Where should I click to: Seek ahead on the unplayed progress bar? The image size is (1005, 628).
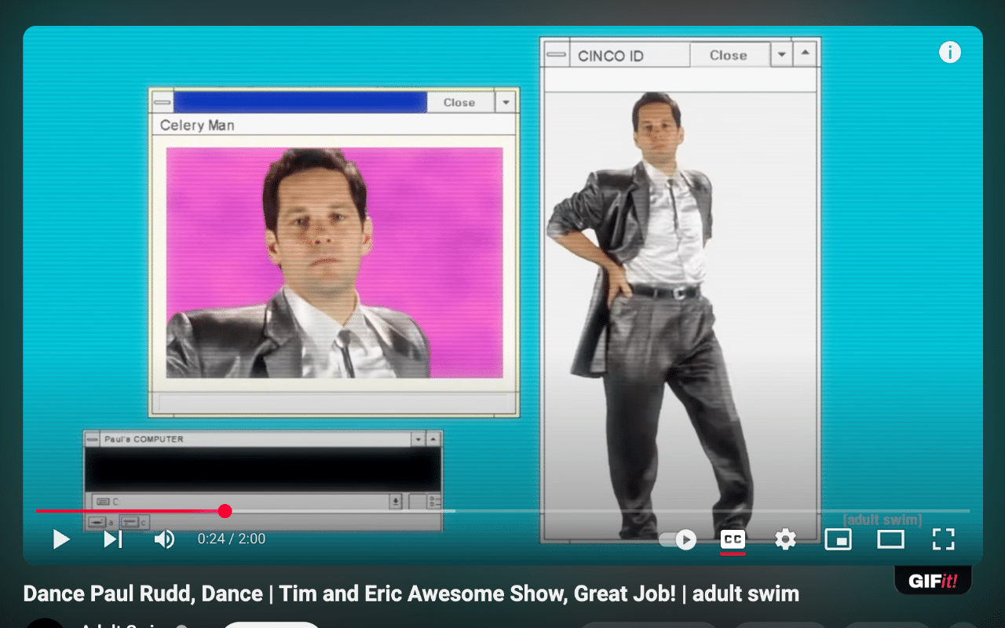601,511
